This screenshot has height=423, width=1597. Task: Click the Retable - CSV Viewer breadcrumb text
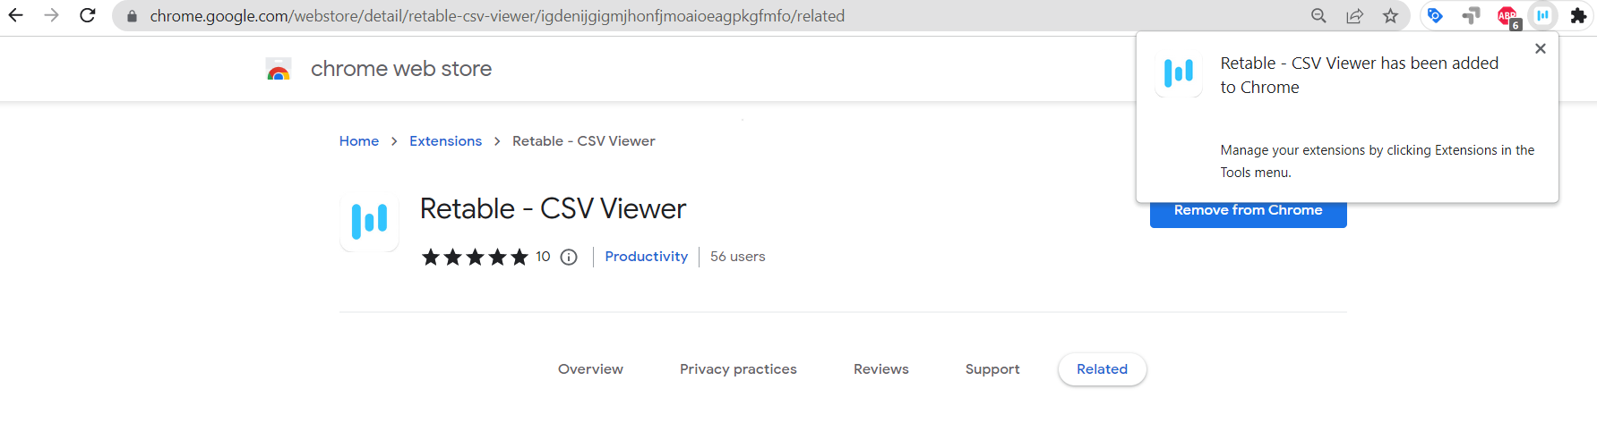pos(584,141)
